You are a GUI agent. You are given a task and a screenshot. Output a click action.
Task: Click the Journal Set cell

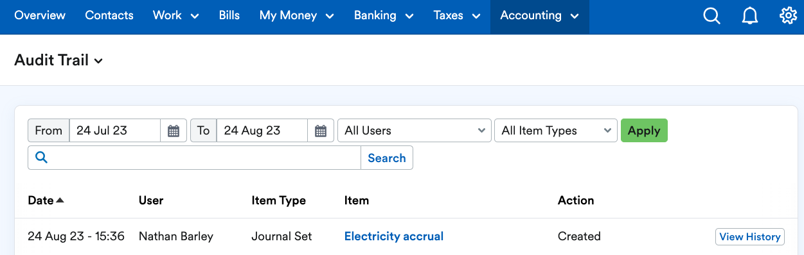pyautogui.click(x=281, y=236)
